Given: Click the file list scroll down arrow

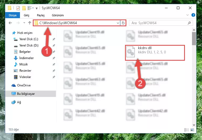Looking at the screenshot, I should pyautogui.click(x=194, y=125).
